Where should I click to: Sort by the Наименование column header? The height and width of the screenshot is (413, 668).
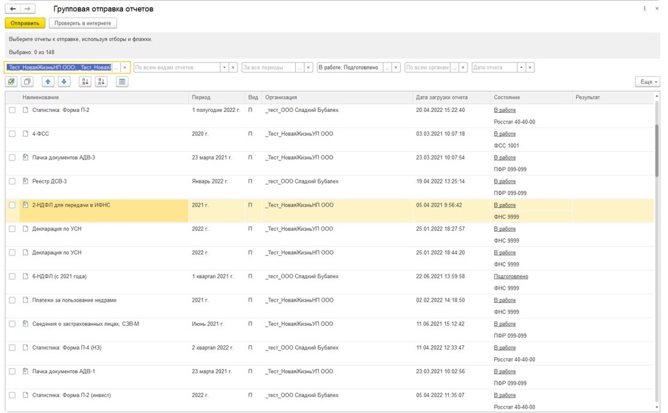(104, 98)
